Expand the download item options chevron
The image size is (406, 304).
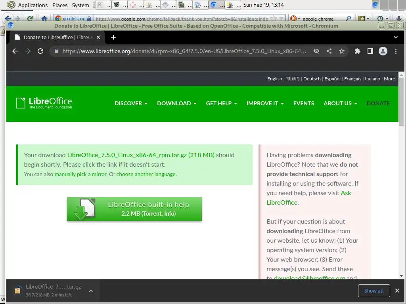coord(91,291)
